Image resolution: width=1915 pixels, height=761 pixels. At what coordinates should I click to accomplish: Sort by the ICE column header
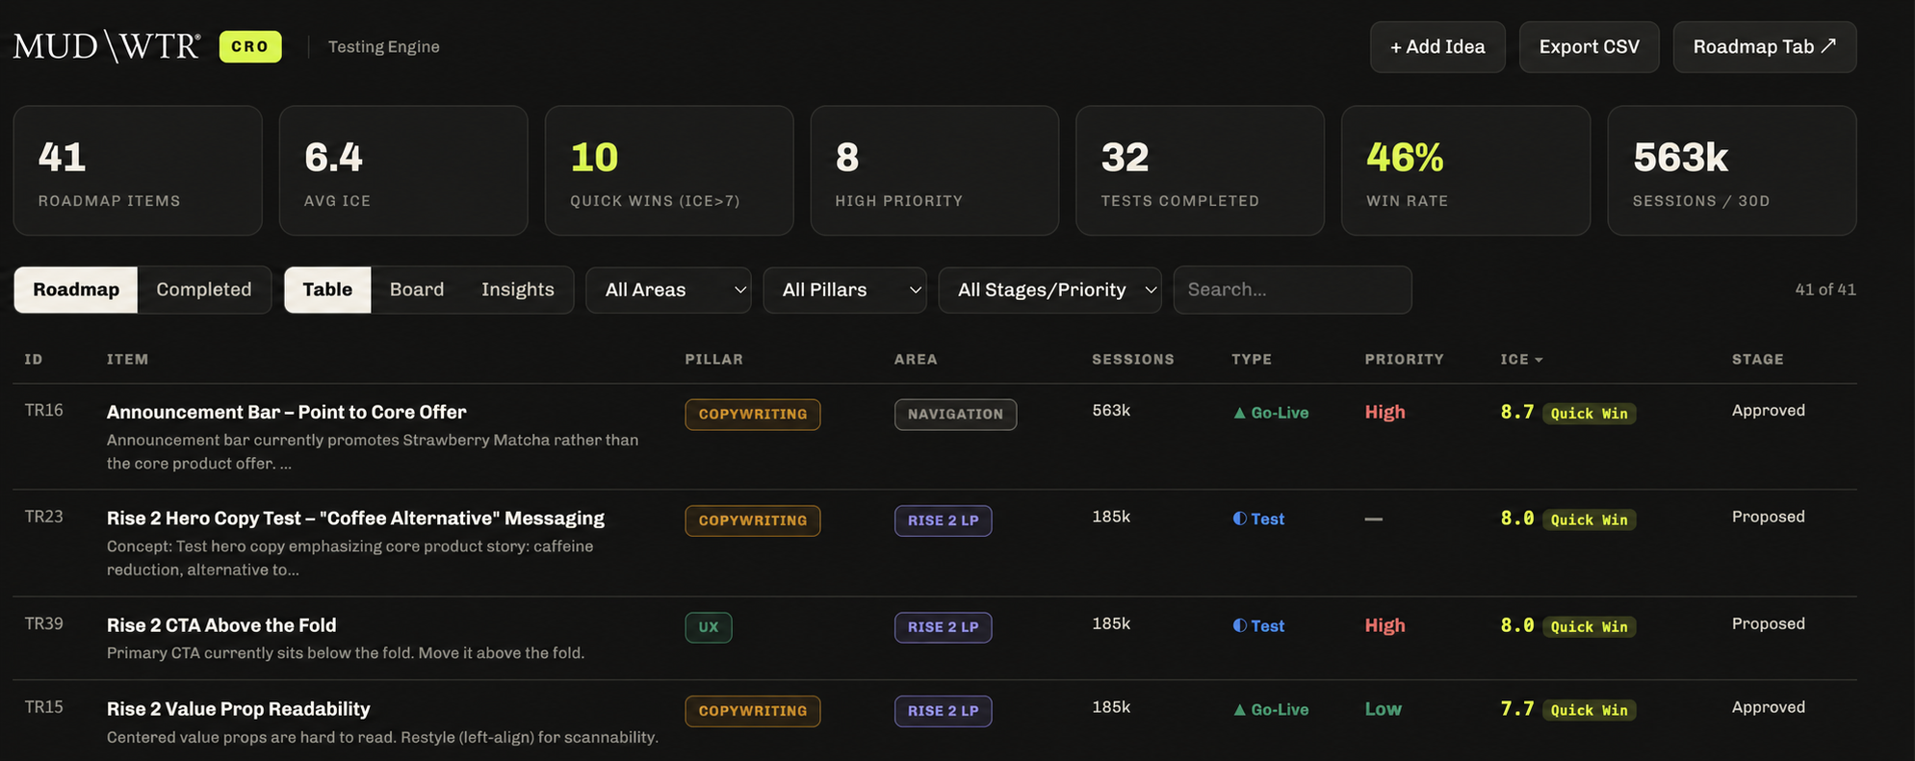[1521, 359]
